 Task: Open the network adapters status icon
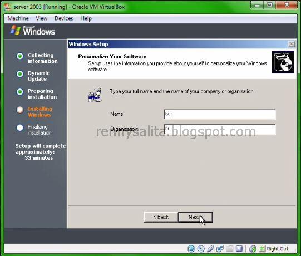point(220,249)
